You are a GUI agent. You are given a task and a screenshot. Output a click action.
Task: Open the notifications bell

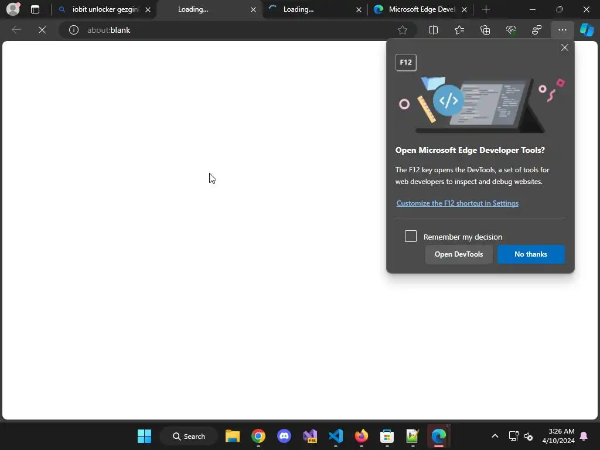coord(584,436)
